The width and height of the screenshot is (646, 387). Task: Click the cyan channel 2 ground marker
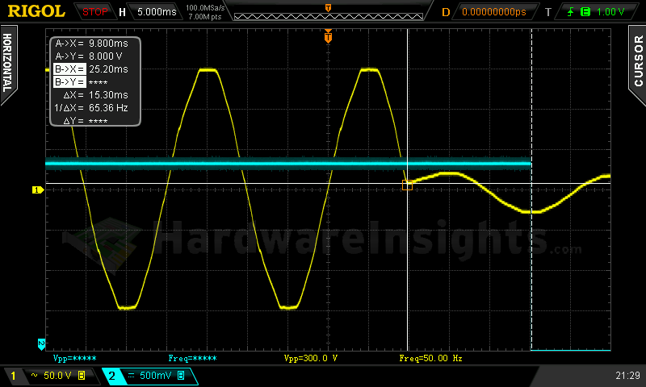pyautogui.click(x=41, y=344)
